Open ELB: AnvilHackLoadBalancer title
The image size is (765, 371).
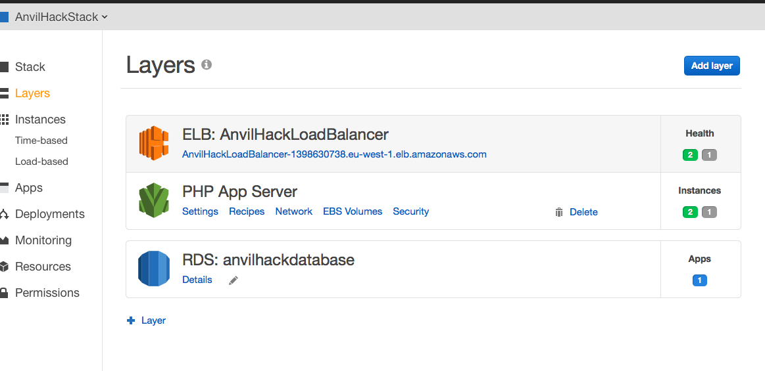click(x=285, y=134)
